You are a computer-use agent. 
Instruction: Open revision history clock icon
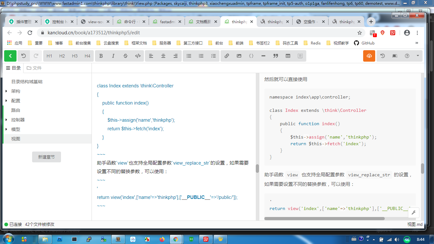(x=383, y=56)
